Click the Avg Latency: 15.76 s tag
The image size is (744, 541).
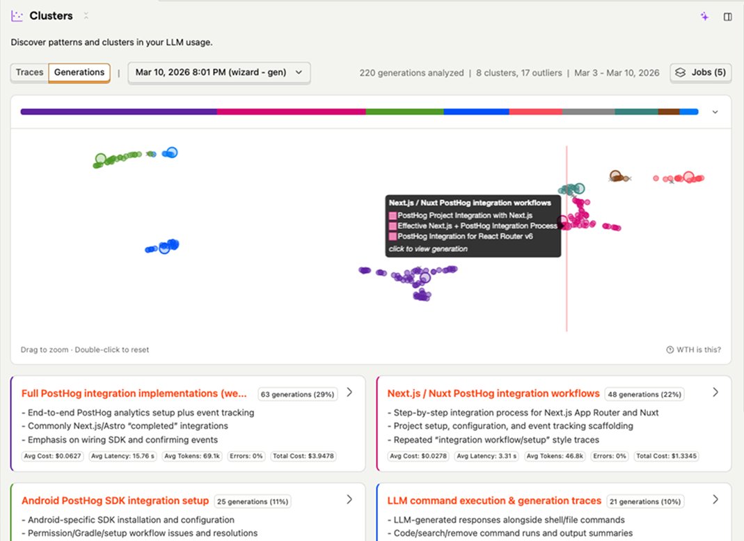(123, 456)
